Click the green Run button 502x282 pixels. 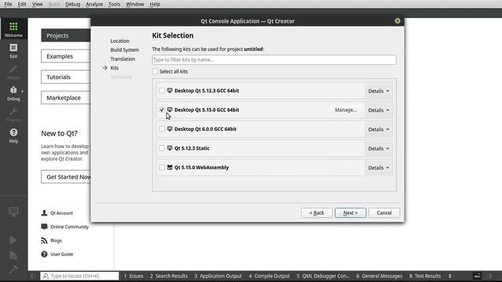point(13,240)
